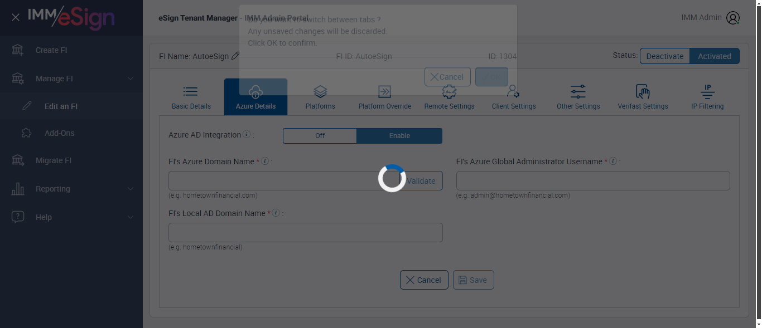Click the Platforms layers icon
762x328 pixels.
[x=320, y=91]
